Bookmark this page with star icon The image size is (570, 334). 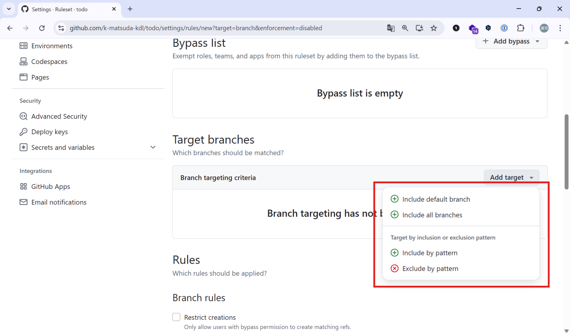(x=434, y=28)
